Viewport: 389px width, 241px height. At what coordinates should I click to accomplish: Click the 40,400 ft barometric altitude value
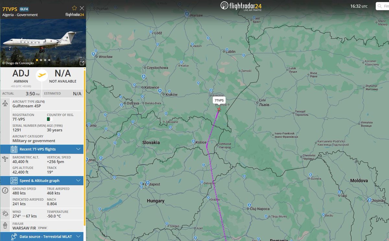pos(20,162)
